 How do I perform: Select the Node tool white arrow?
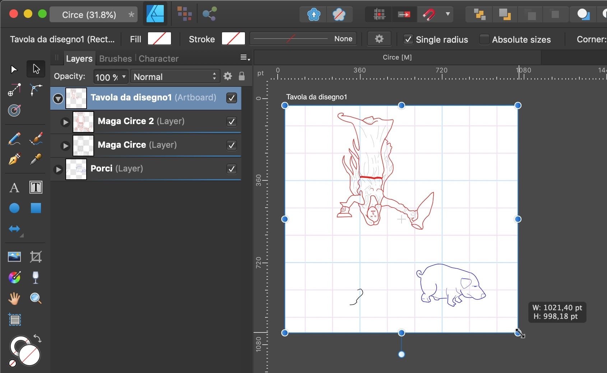click(36, 69)
